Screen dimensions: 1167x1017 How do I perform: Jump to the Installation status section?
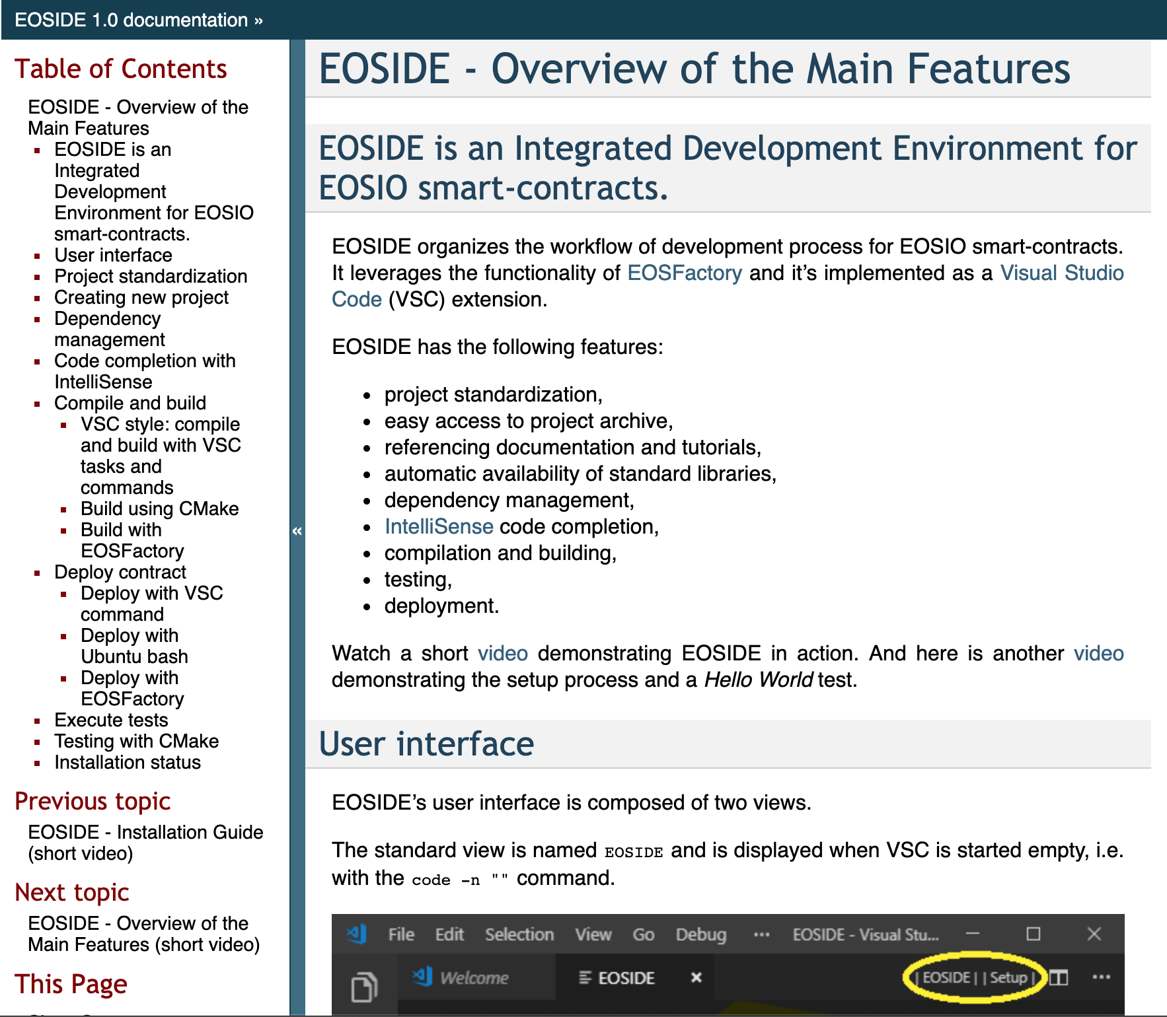pos(128,762)
